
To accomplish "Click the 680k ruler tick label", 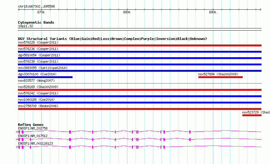I will point(127,12).
